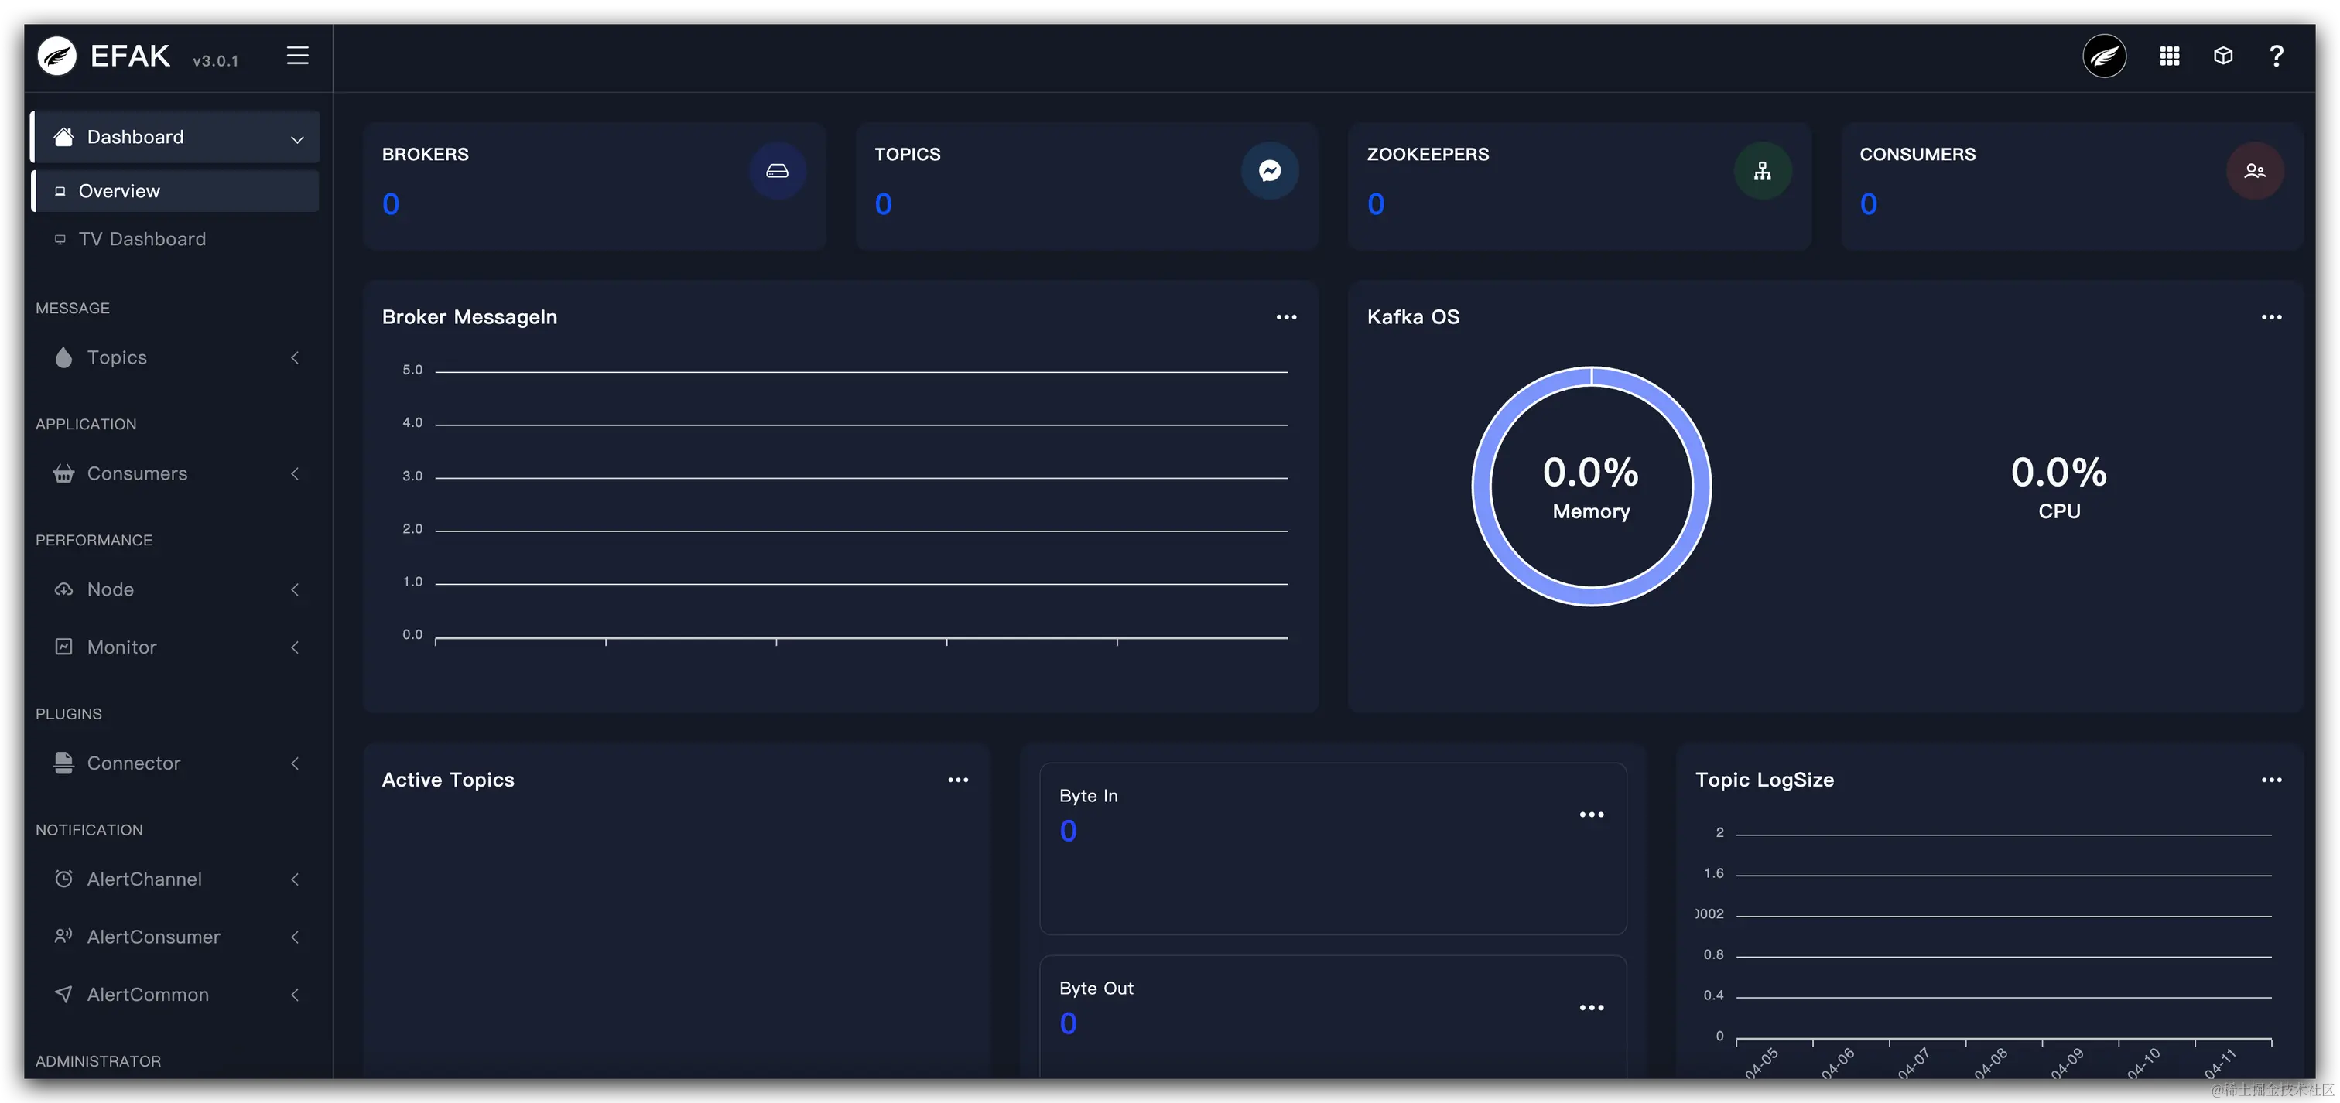Open the user avatar feather icon
Viewport: 2340px width, 1103px height.
tap(2104, 56)
